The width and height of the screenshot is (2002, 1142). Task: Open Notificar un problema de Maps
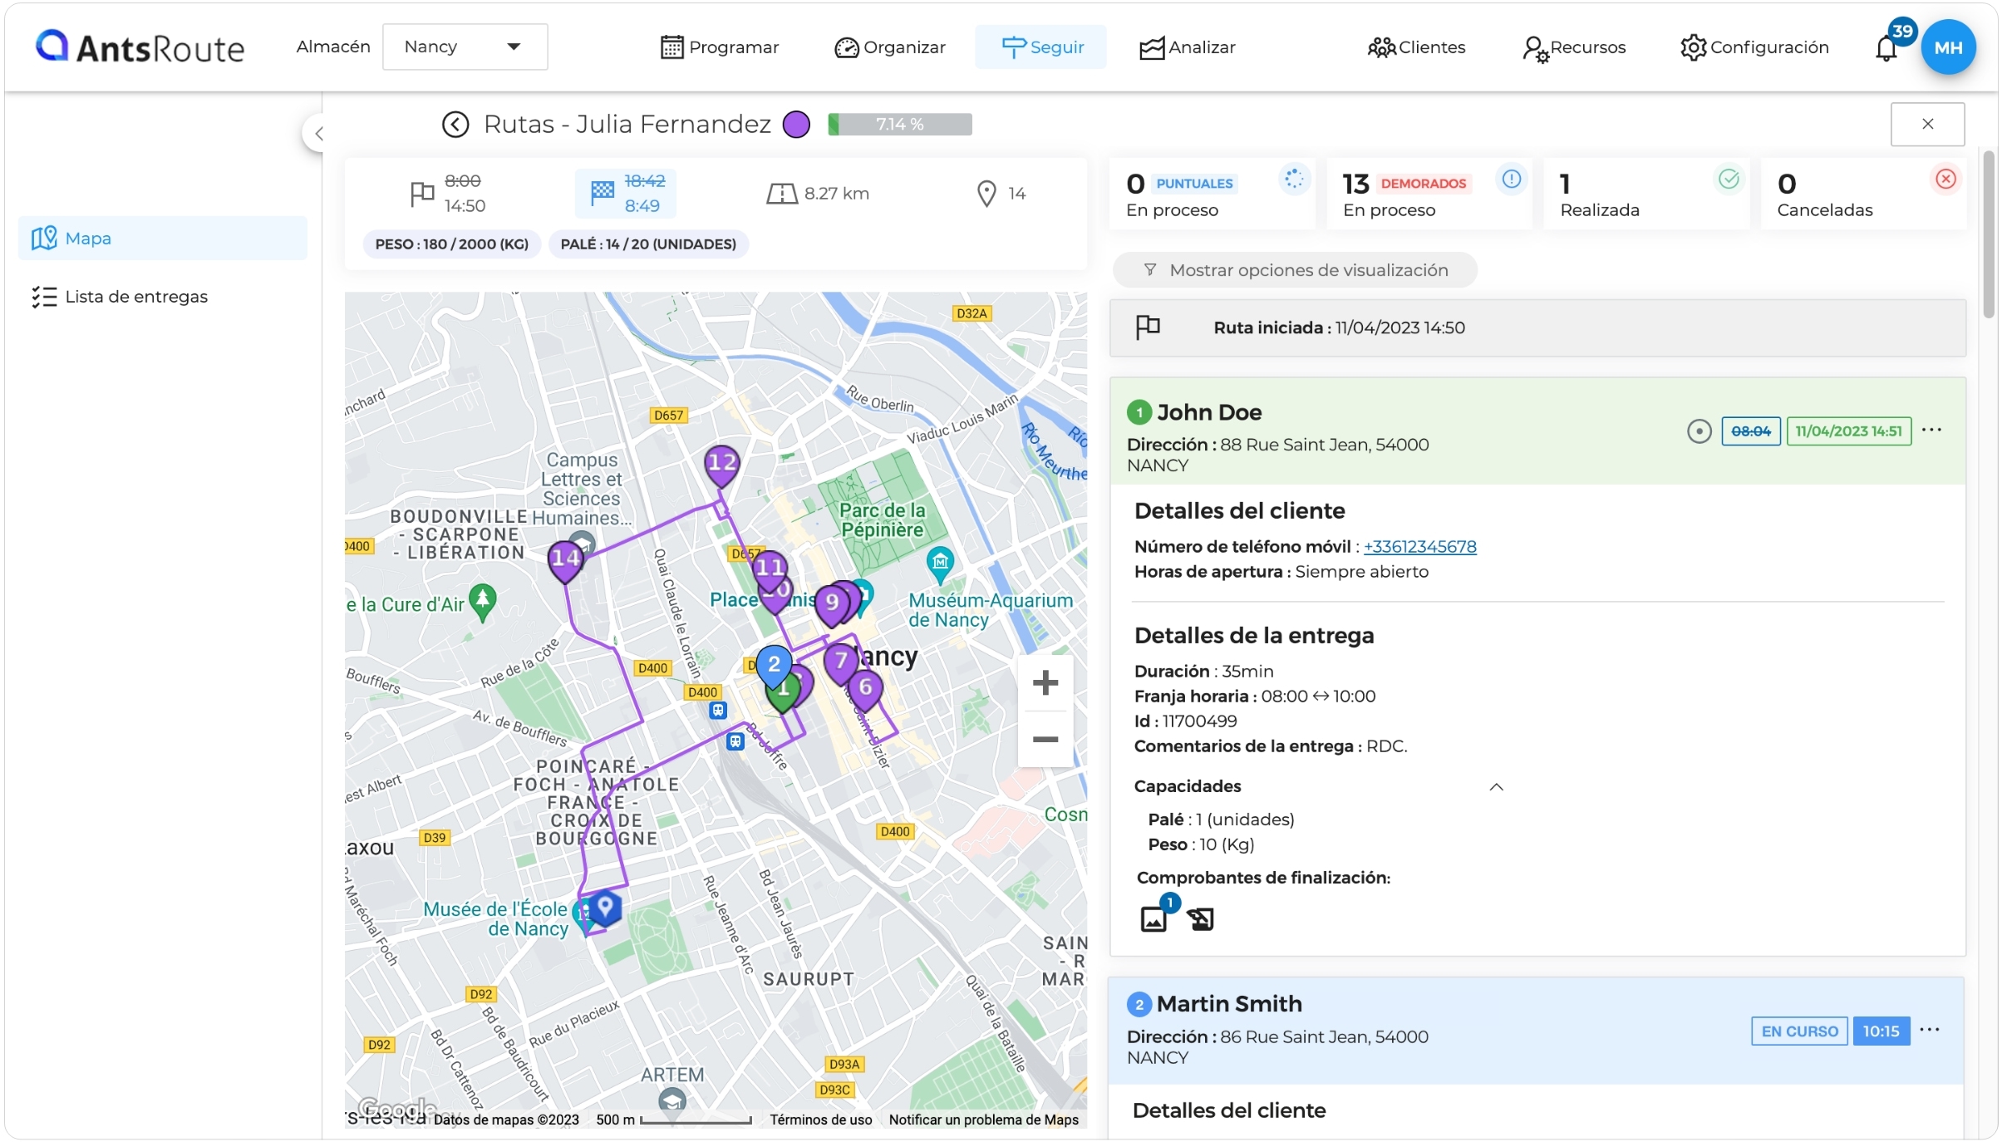click(983, 1120)
